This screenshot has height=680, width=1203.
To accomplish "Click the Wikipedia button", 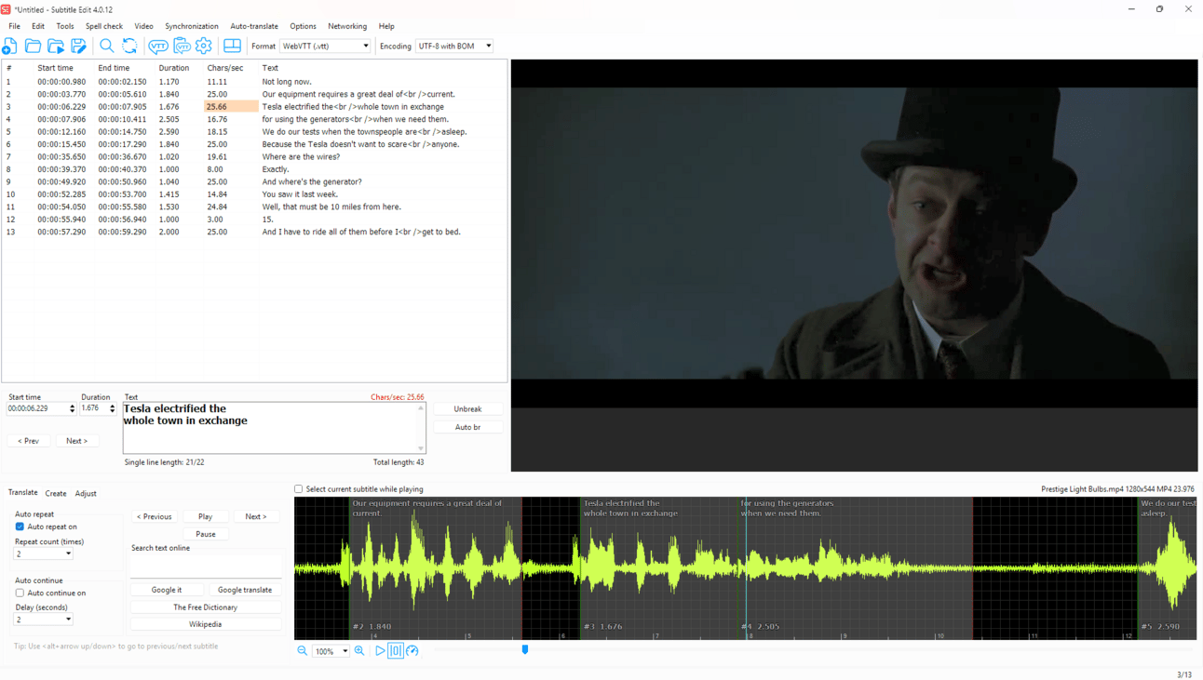I will 206,624.
